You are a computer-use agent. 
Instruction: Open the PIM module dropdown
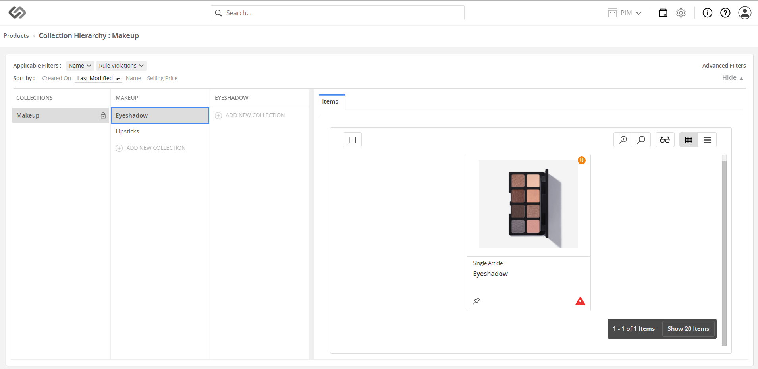click(625, 13)
